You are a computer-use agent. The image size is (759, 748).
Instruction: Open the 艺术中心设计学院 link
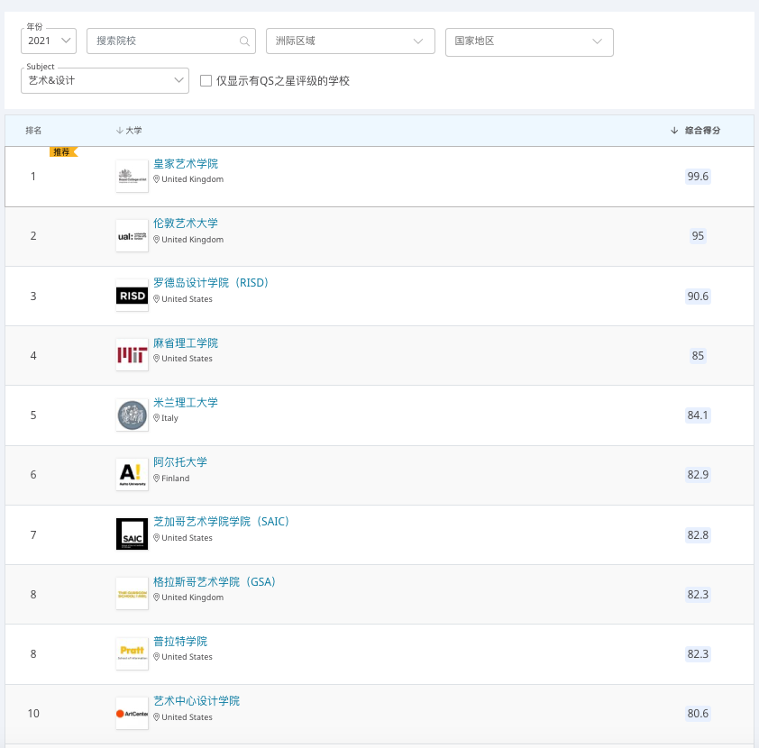[x=196, y=701]
